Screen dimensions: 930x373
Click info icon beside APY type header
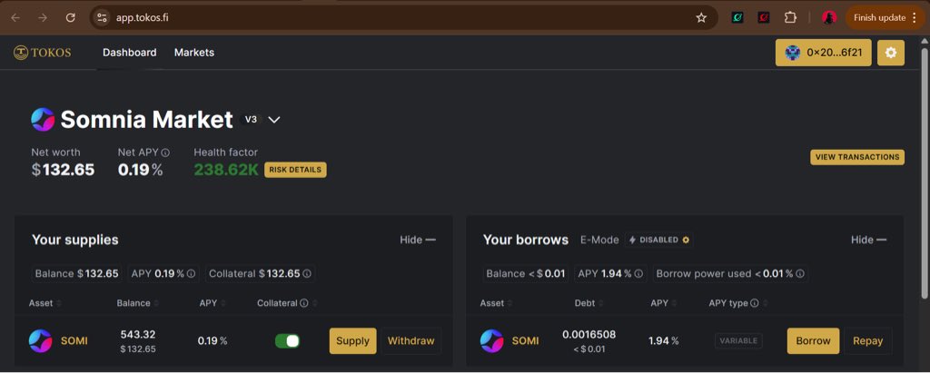[x=755, y=303]
